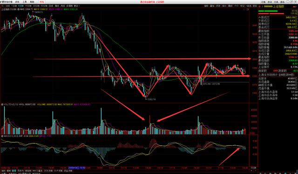Add stock via +自选 button

(x=249, y=6)
